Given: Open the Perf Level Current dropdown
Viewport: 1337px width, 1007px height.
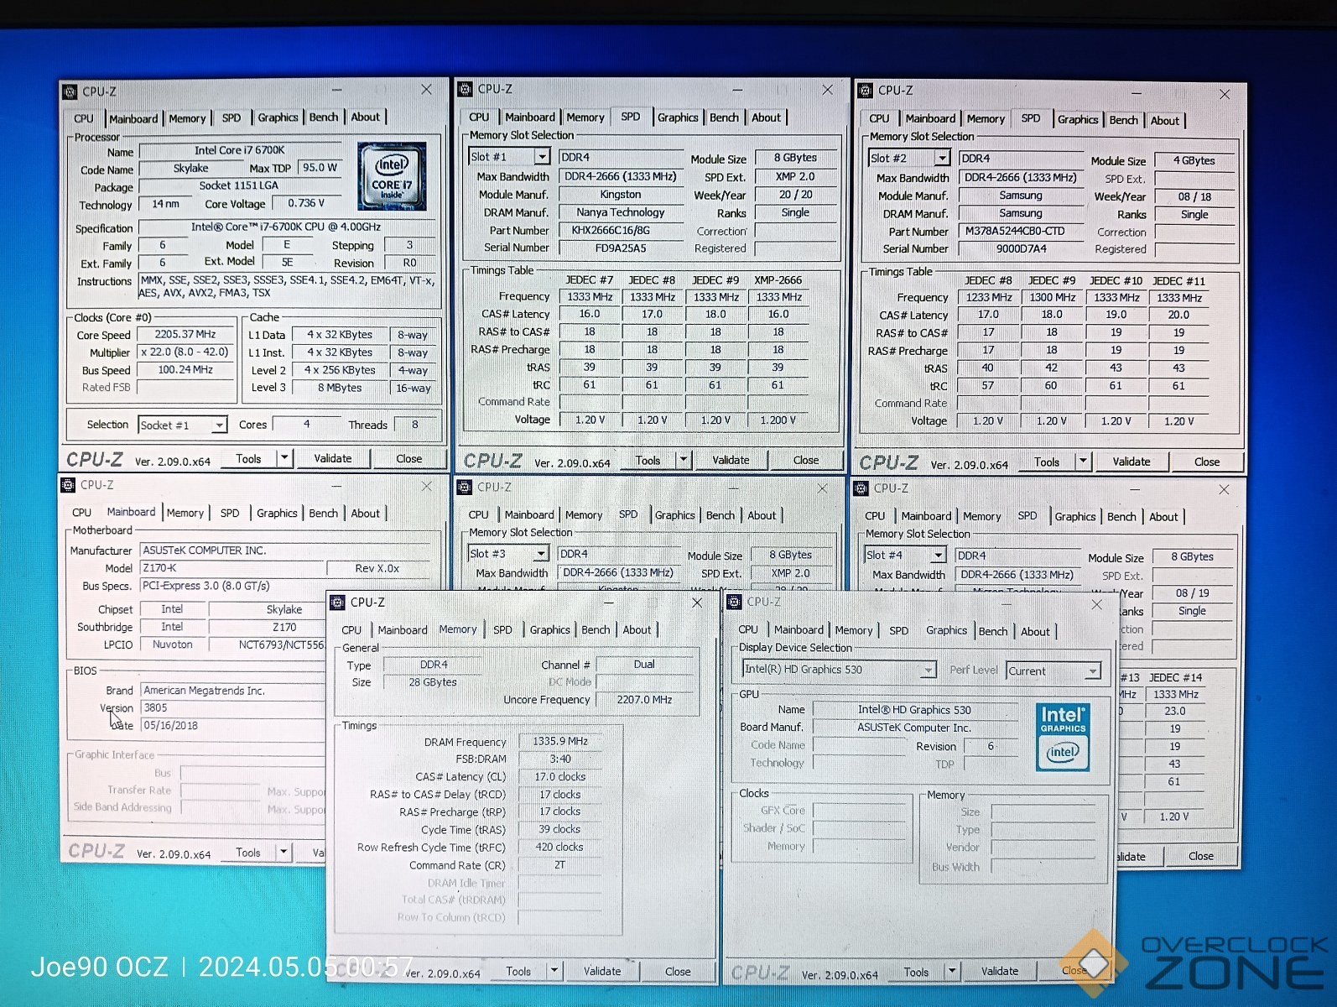Looking at the screenshot, I should point(1092,671).
